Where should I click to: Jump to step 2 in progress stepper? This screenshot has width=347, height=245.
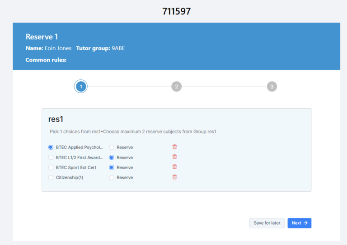(176, 87)
